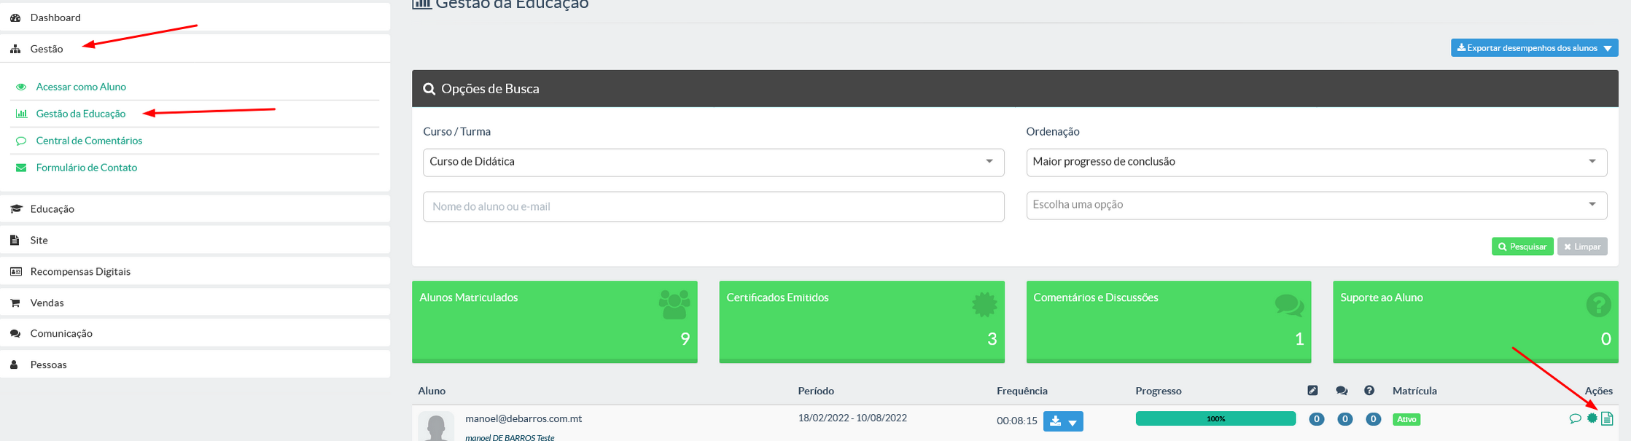Viewport: 1631px width, 441px height.
Task: Click the Gestão sitemap icon
Action: point(15,49)
